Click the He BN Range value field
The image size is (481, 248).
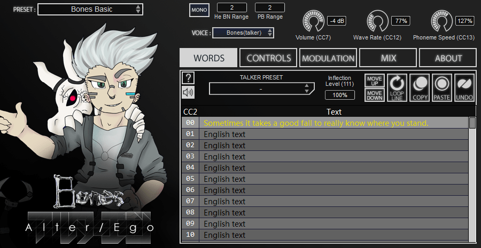232,7
